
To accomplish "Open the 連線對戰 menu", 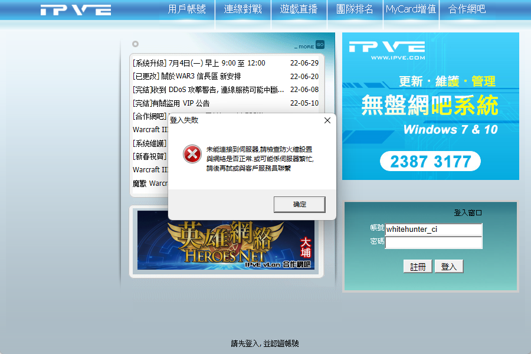I will coord(243,9).
